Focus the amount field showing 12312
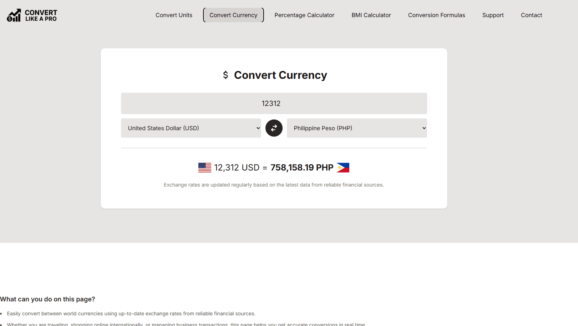578x326 pixels. click(274, 103)
